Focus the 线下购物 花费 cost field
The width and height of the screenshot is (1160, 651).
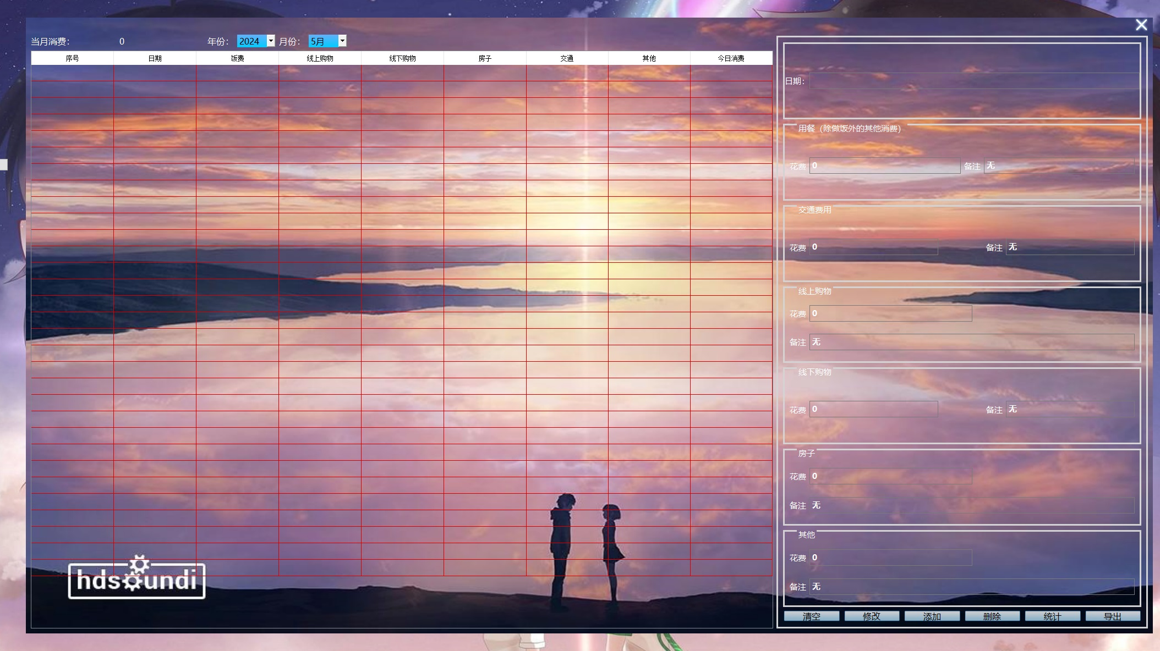[x=874, y=409]
